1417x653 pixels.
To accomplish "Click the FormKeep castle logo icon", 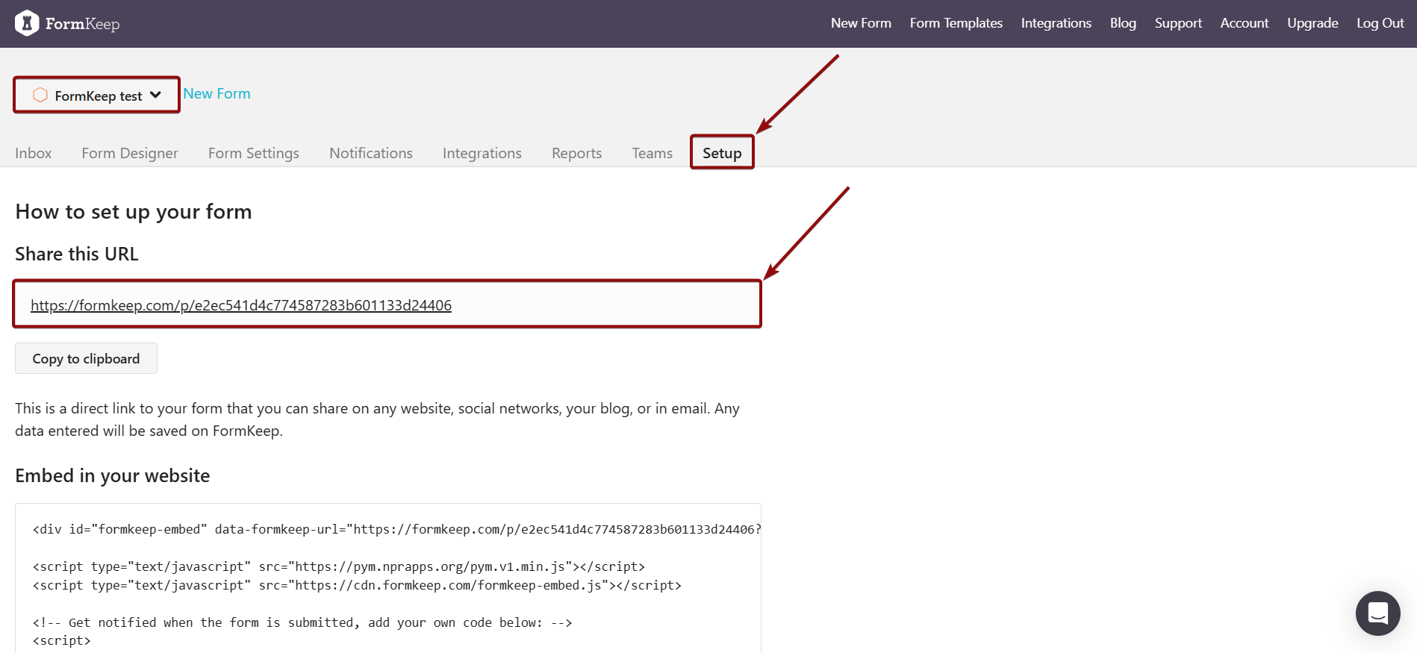I will [27, 23].
